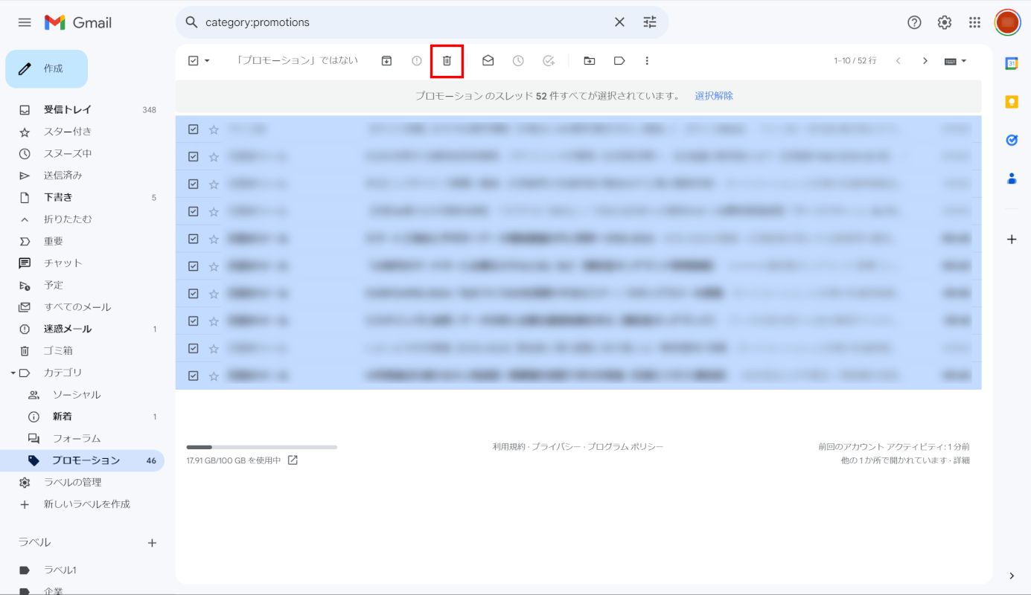Open the 詳細 details link
The height and width of the screenshot is (595, 1031).
click(961, 460)
